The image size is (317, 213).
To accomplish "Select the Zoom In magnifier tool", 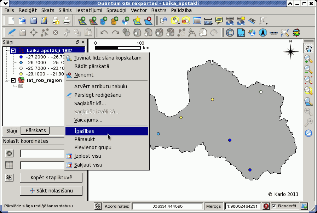I will [309, 59].
